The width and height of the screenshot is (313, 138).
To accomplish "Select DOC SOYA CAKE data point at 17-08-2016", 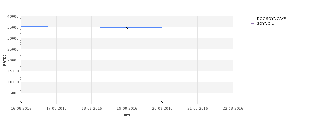I will click(x=56, y=27).
